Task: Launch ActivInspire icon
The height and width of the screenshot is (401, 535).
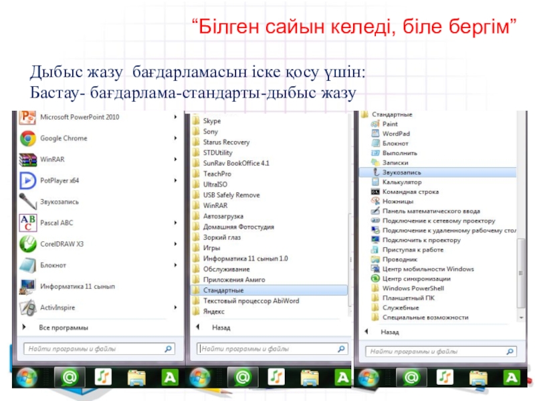Action: pos(27,307)
